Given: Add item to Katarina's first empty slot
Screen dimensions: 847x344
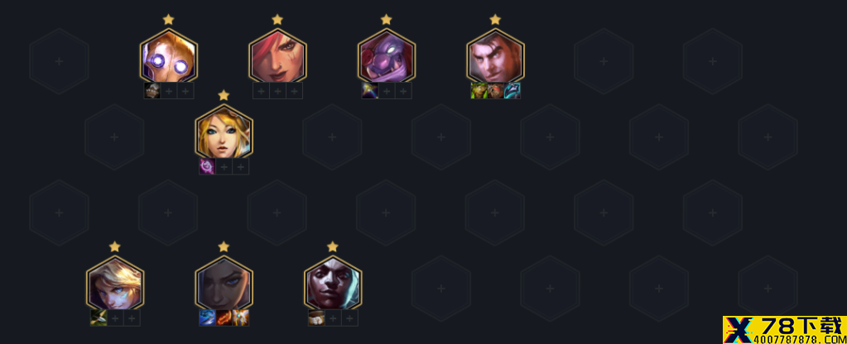Looking at the screenshot, I should pos(261,91).
